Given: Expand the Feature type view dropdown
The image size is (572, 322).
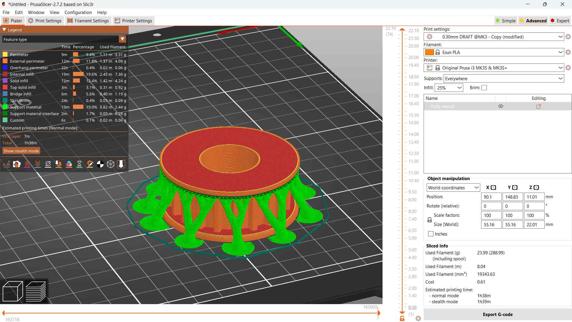Looking at the screenshot, I should click(x=122, y=39).
